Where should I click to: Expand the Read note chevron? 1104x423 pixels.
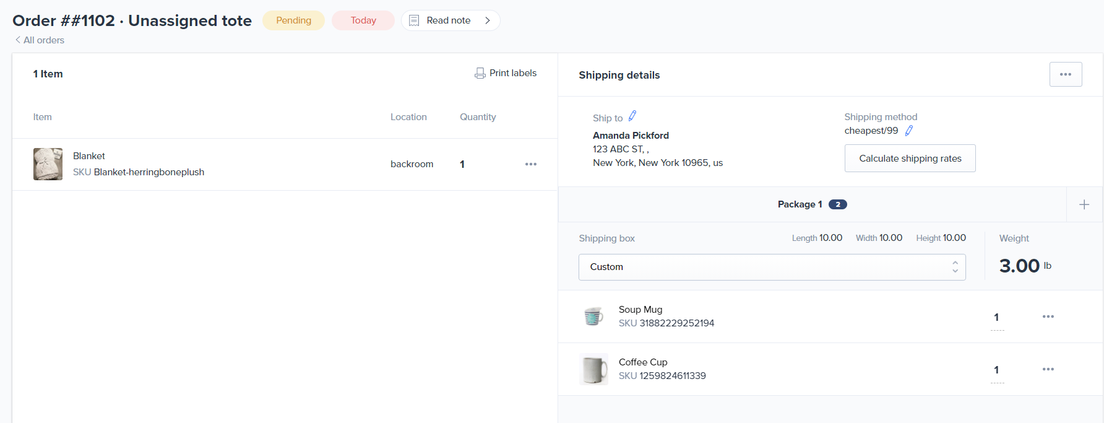[x=488, y=20]
